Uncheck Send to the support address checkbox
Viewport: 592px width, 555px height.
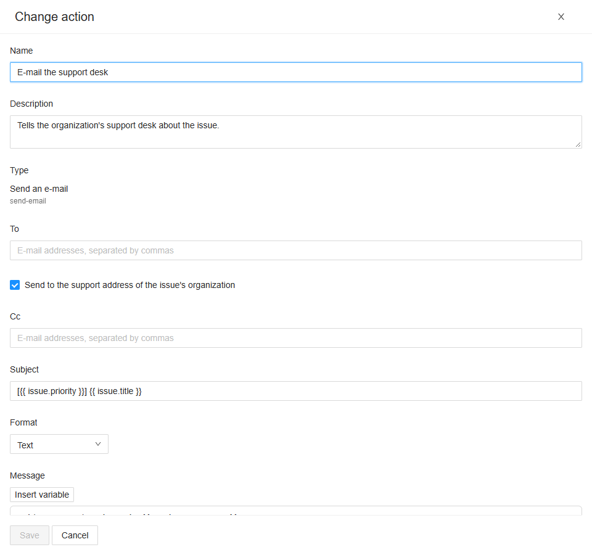(x=15, y=285)
